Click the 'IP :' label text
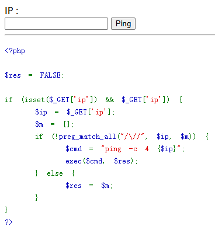 pyautogui.click(x=12, y=11)
